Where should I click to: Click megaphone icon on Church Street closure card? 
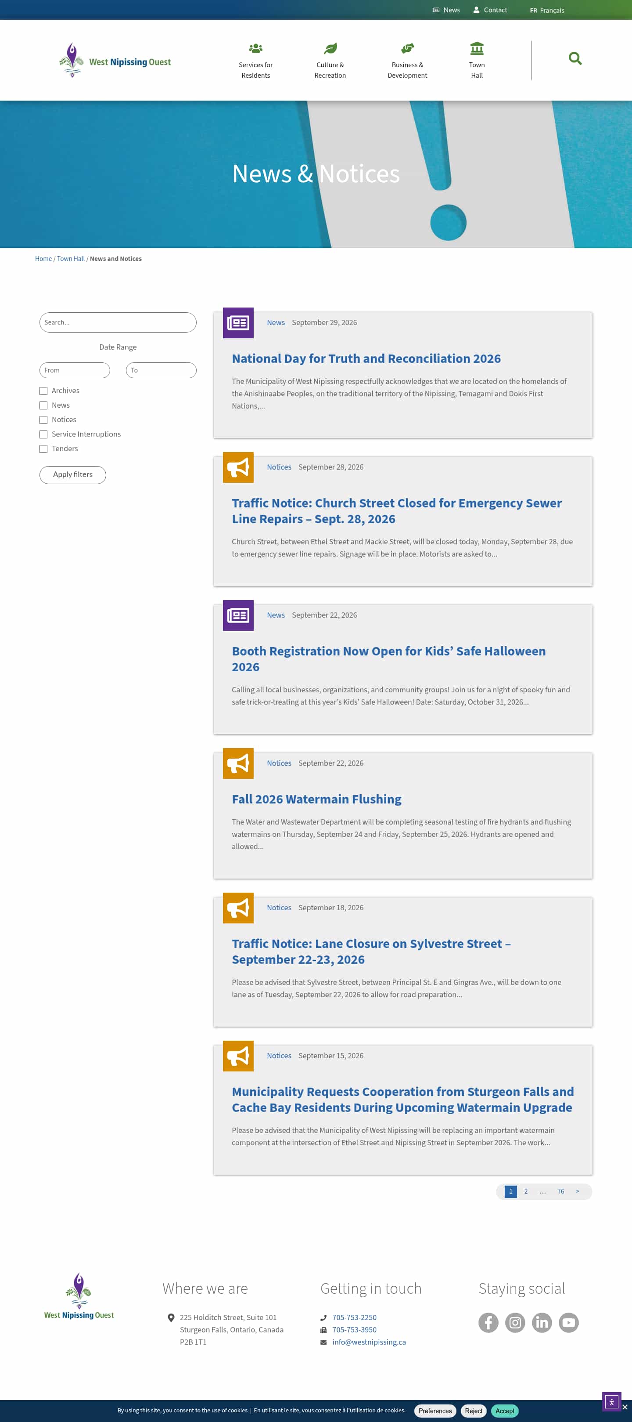pos(238,467)
